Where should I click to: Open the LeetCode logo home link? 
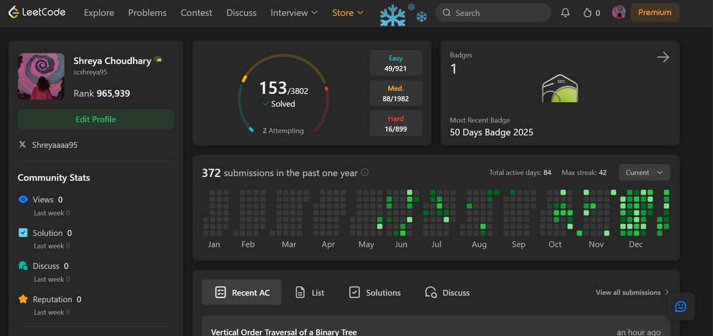37,12
